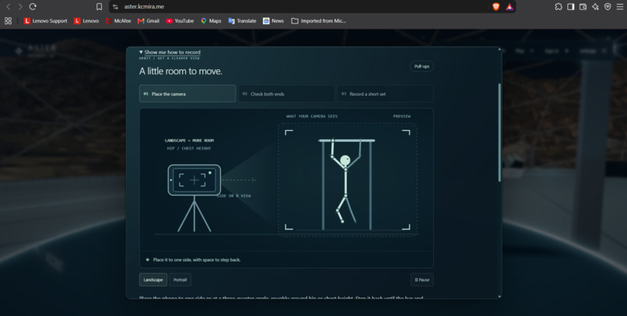Click the 'PREVIEW' label
The width and height of the screenshot is (627, 316).
(x=402, y=116)
